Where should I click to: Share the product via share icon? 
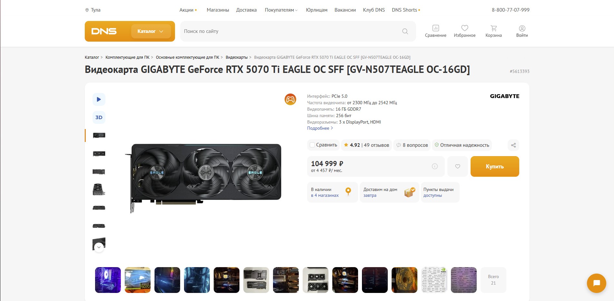pos(513,145)
